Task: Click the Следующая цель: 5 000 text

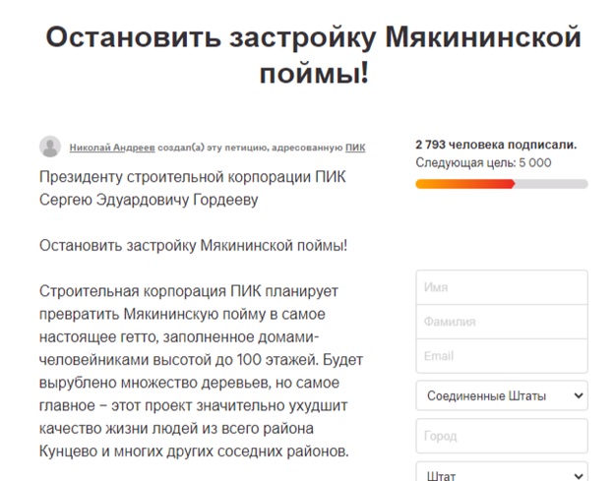Action: pyautogui.click(x=483, y=163)
